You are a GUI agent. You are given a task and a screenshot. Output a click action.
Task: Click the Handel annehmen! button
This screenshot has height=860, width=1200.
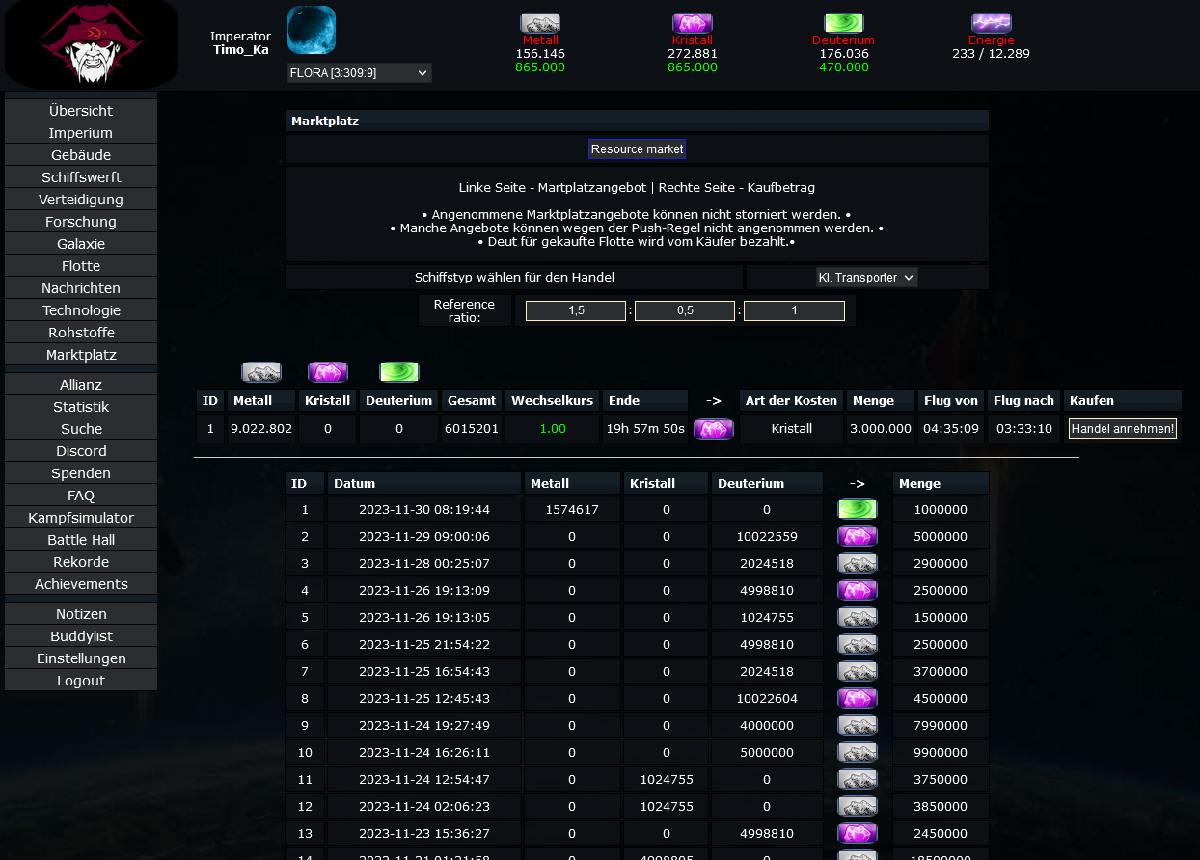point(1122,429)
